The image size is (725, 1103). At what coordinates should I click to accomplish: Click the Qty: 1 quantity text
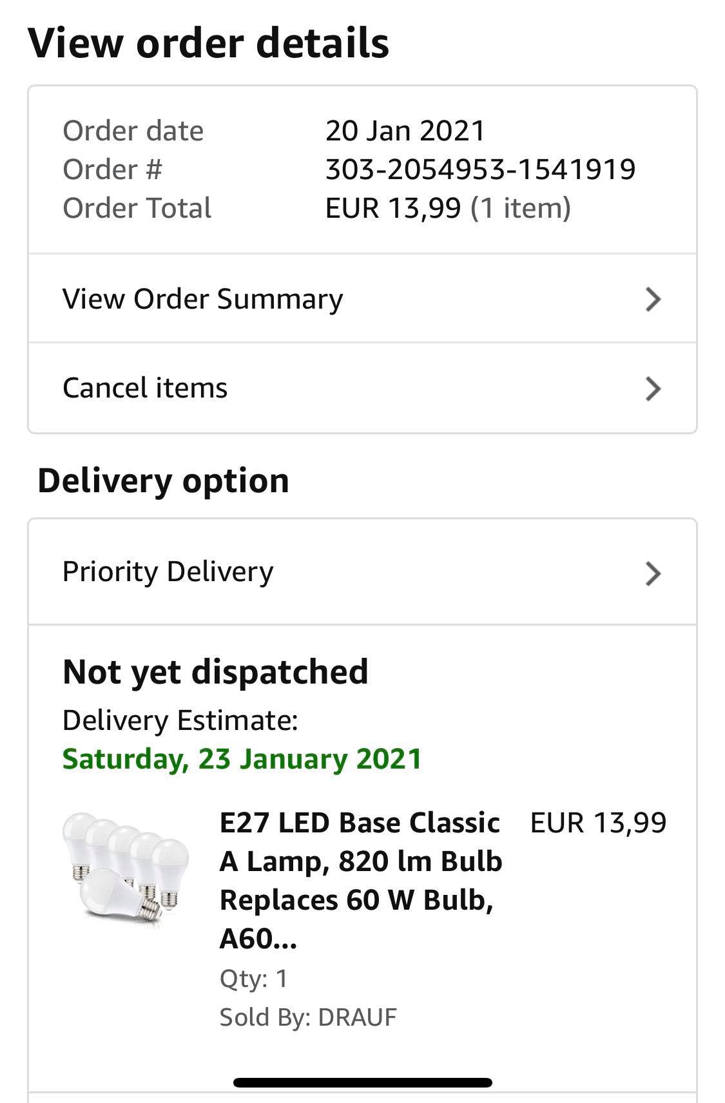[253, 979]
